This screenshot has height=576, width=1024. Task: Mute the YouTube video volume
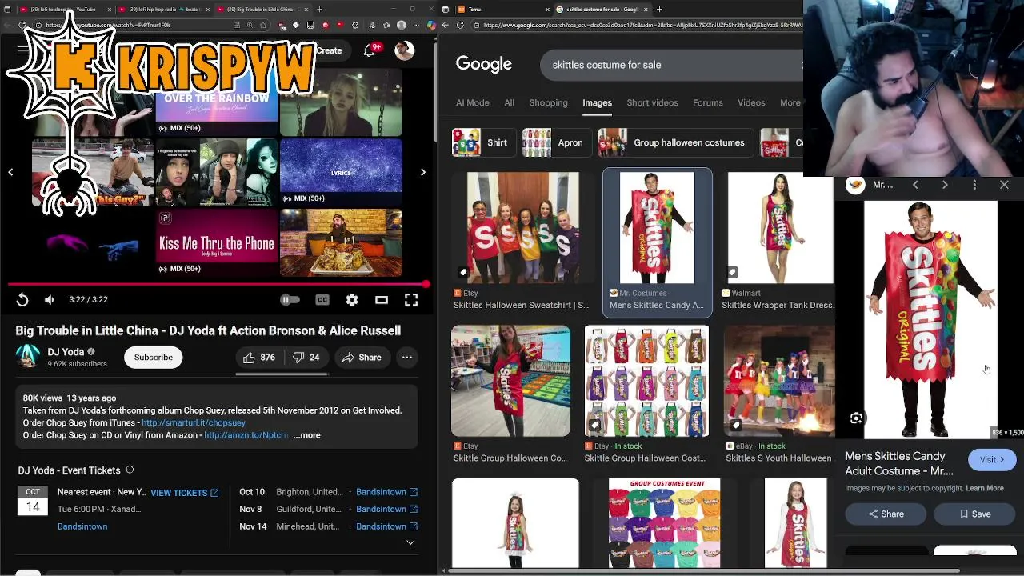50,300
